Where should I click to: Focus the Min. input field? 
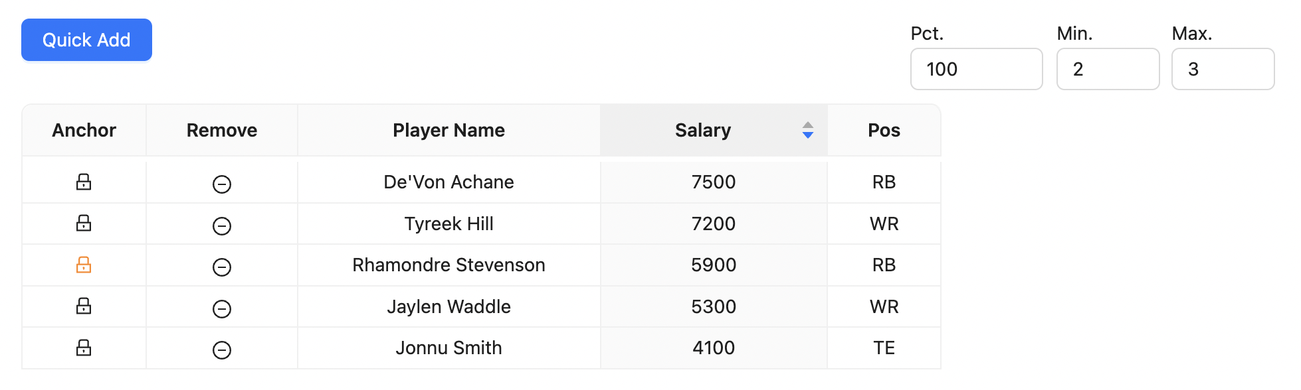coord(1107,69)
